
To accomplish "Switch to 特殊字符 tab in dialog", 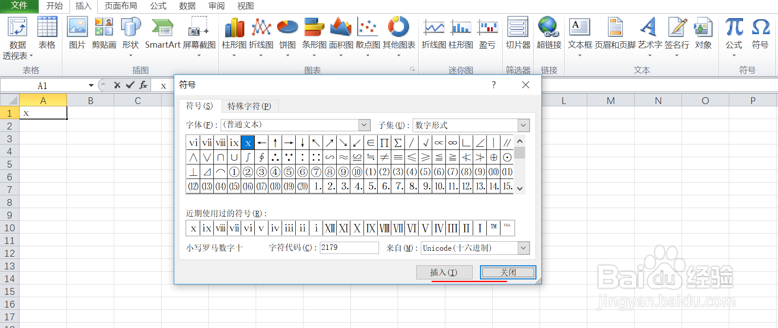I will [x=249, y=106].
